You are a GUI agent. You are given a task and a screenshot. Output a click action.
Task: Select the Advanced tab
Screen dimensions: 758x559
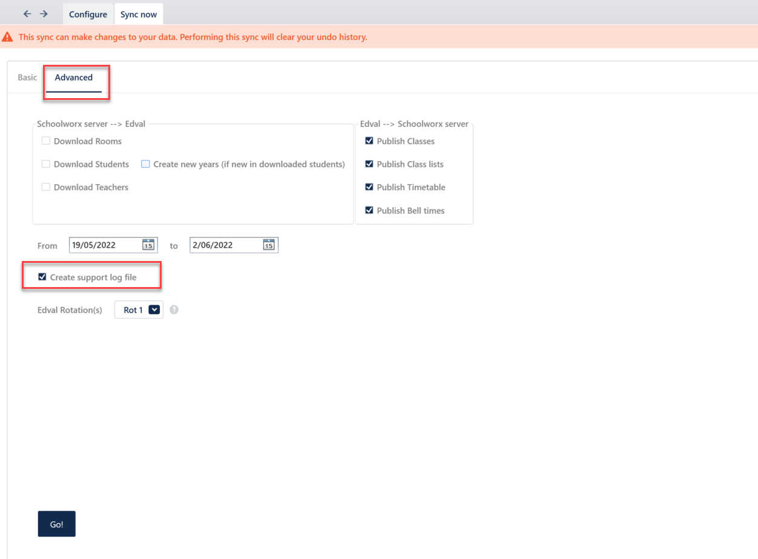click(74, 78)
